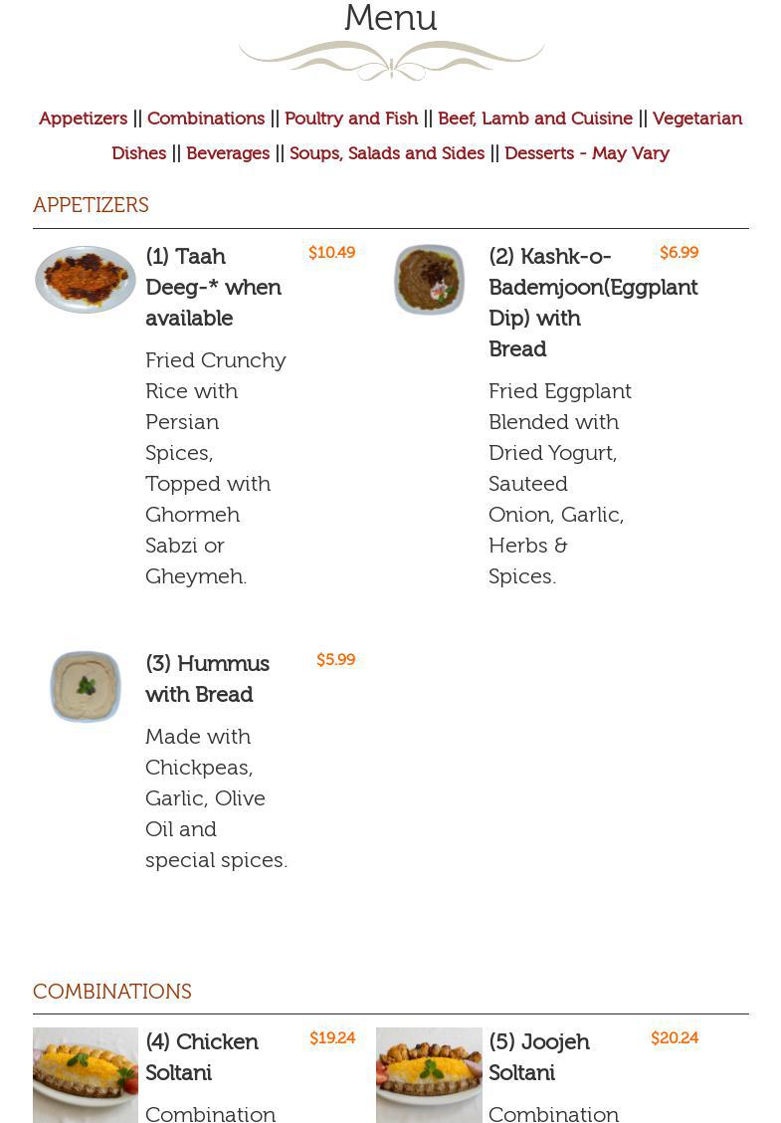Click the $20.24 Joojeh Soltani price
The height and width of the screenshot is (1123, 781).
tap(675, 1038)
